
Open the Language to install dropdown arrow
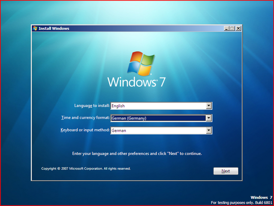(x=209, y=106)
